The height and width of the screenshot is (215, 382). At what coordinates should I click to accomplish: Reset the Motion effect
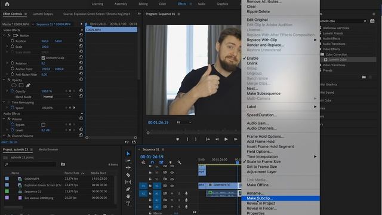click(81, 35)
